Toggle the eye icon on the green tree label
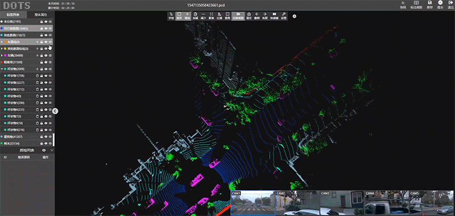455x216 pixels. pyautogui.click(x=46, y=143)
